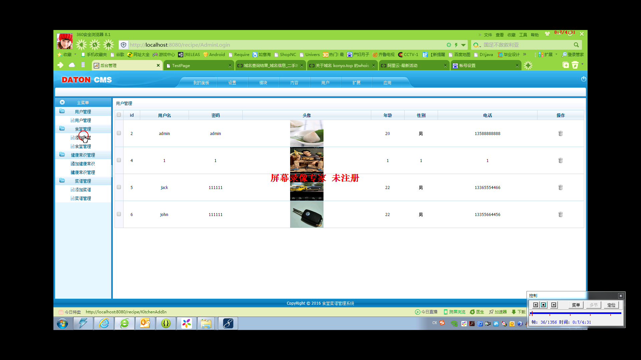641x360 pixels.
Task: Open new tab with plus icon
Action: coord(566,65)
